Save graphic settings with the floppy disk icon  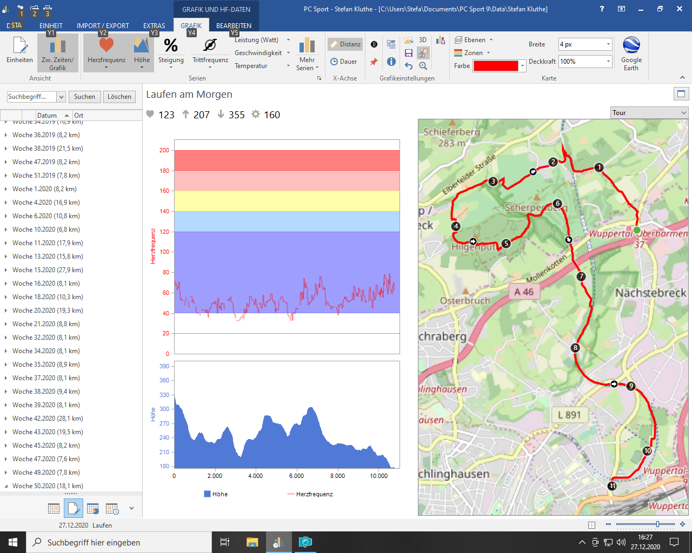[409, 53]
